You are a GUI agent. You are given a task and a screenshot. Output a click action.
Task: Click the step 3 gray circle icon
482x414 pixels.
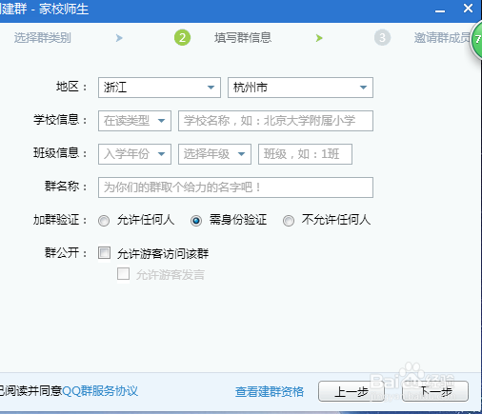click(x=382, y=38)
